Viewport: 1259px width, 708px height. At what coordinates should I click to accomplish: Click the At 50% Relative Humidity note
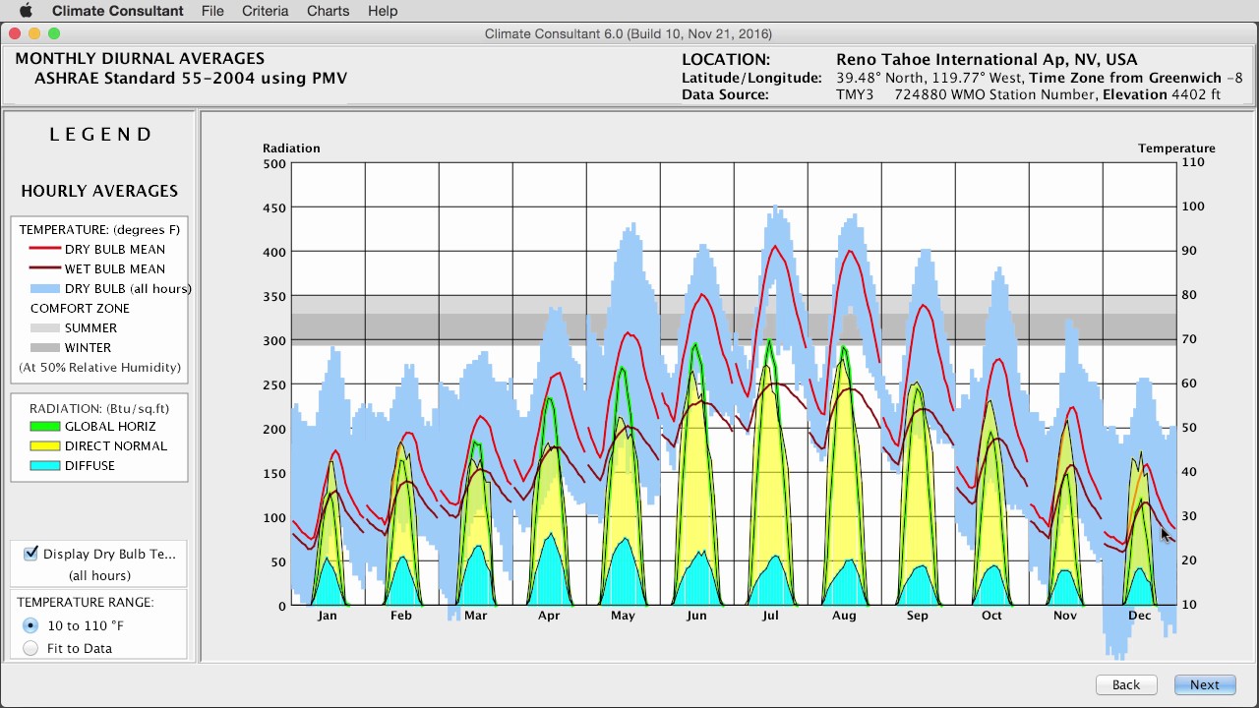pyautogui.click(x=99, y=367)
